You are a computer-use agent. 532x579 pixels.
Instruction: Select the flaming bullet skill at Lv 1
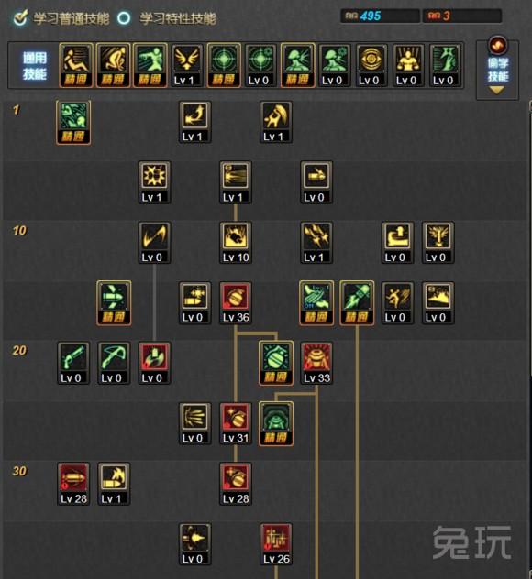(x=114, y=484)
